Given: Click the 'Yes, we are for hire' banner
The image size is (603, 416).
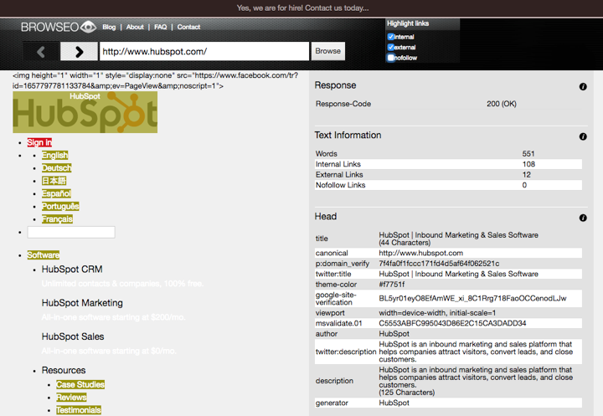Looking at the screenshot, I should pos(301,8).
